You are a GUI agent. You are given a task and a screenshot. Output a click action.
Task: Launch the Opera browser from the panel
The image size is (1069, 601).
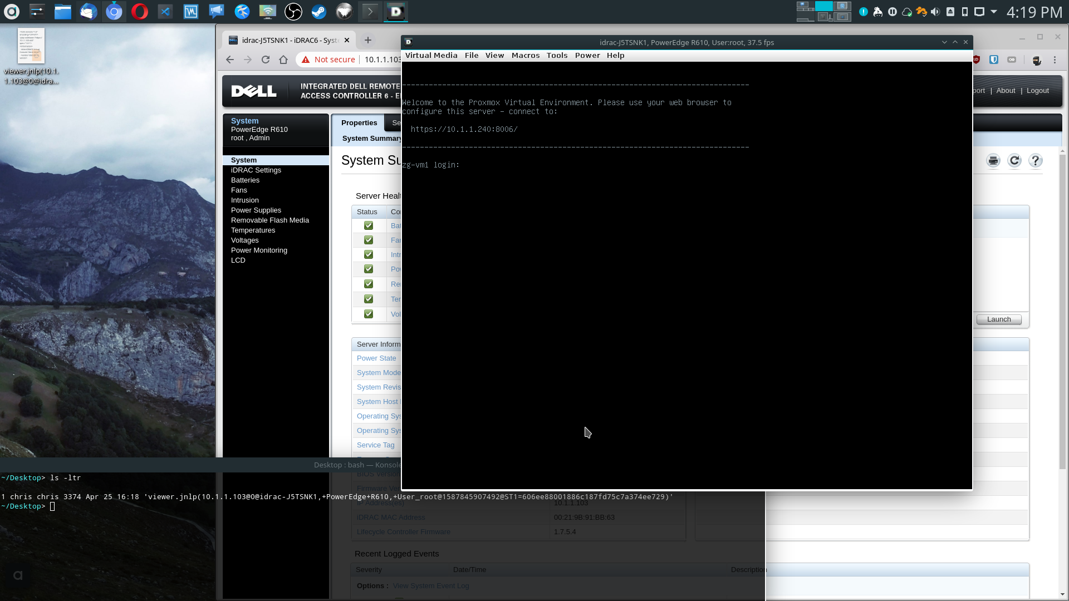click(140, 11)
